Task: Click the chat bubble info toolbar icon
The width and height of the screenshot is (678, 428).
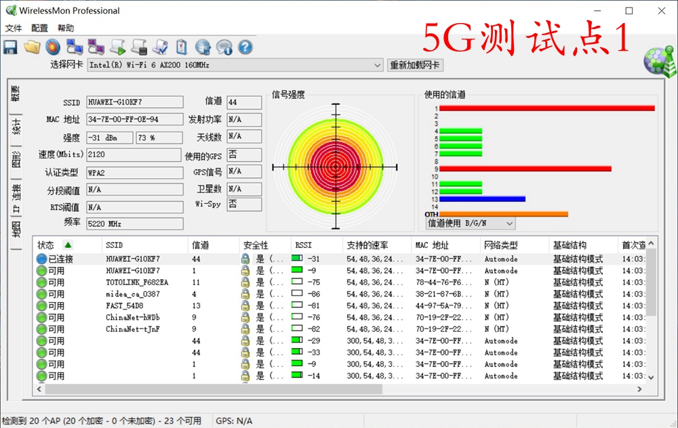Action: pyautogui.click(x=224, y=46)
